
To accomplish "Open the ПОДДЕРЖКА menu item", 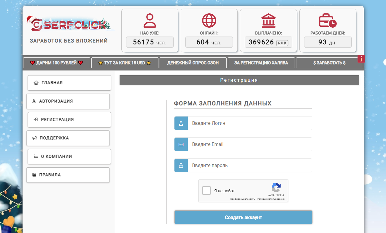I will pyautogui.click(x=68, y=138).
